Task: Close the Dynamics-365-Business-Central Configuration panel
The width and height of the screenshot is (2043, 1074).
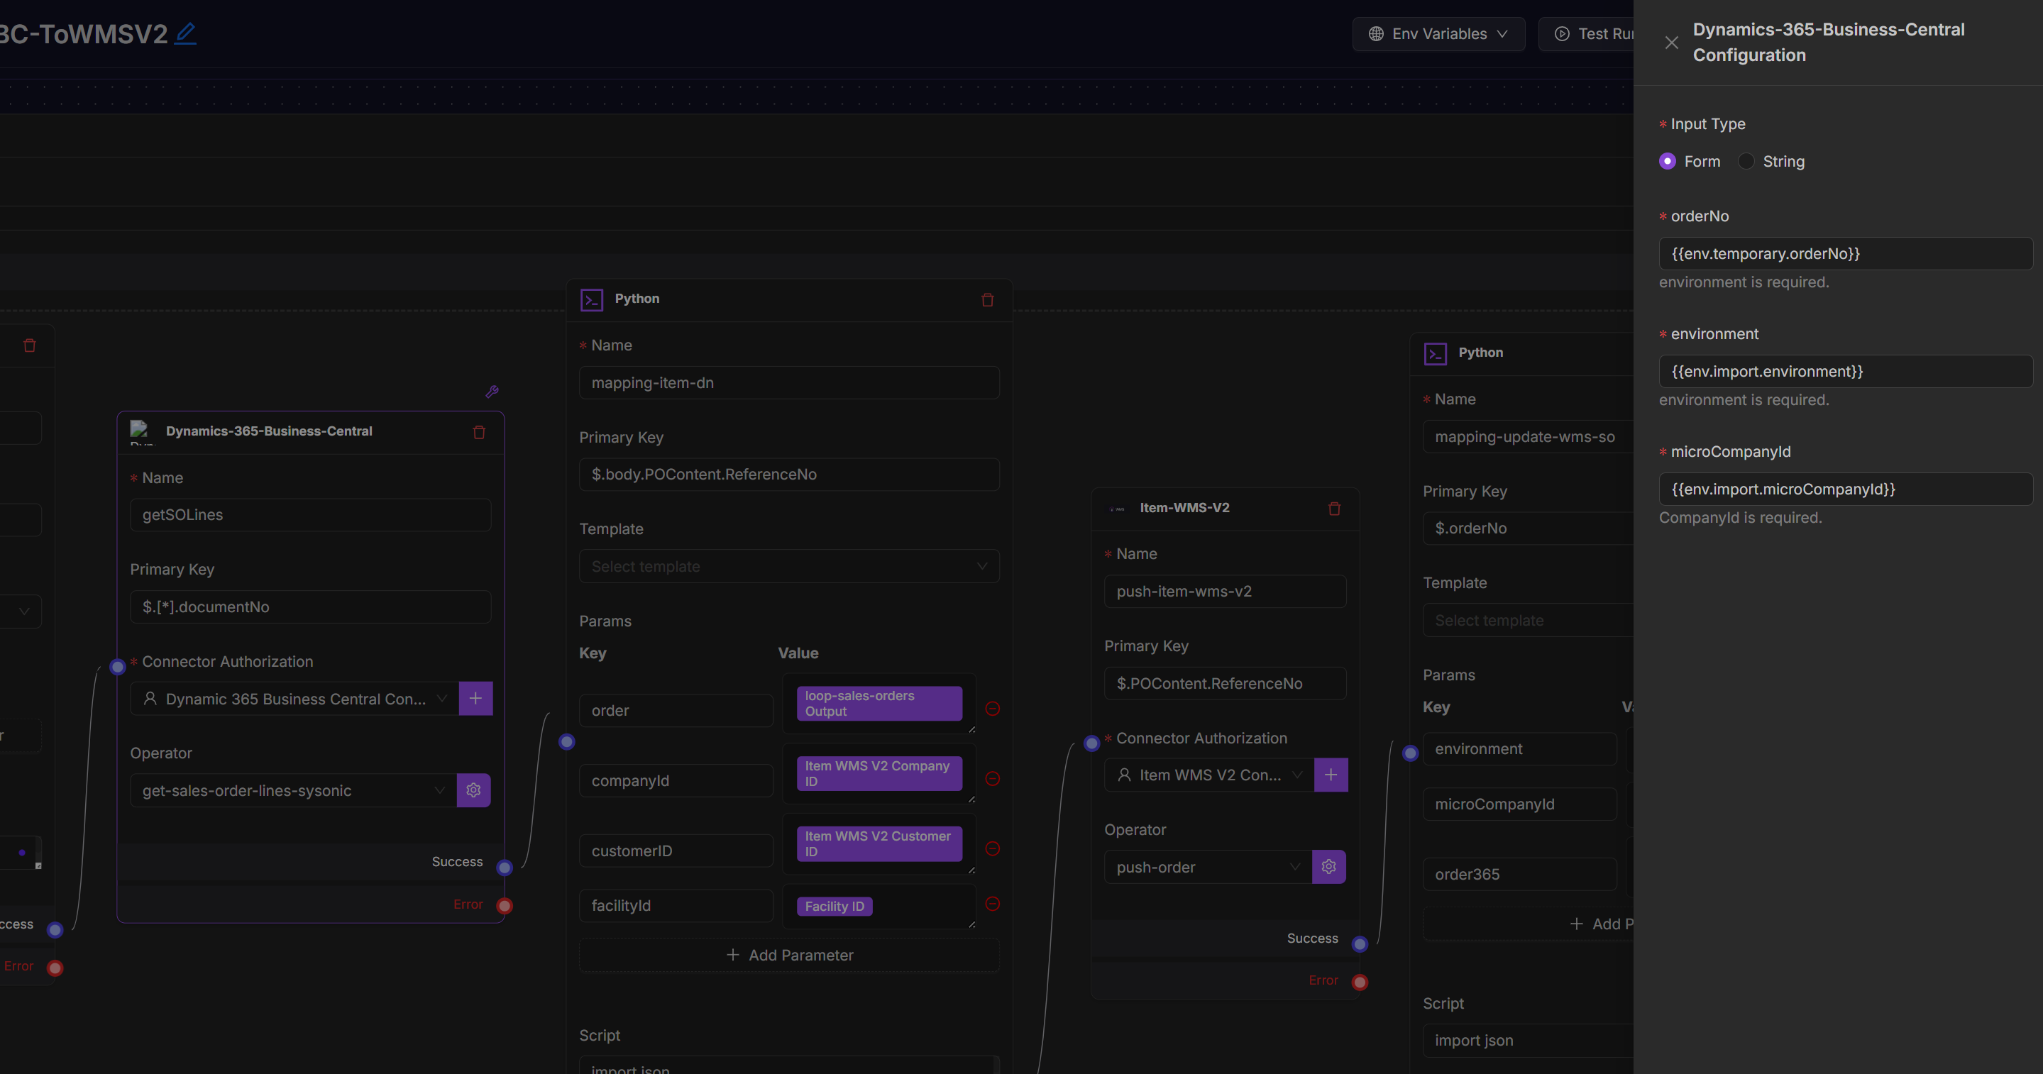Action: click(1671, 43)
